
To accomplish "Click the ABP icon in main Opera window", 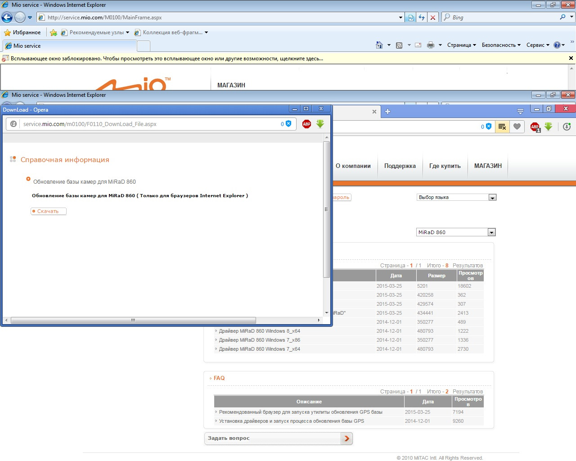I will [x=535, y=127].
